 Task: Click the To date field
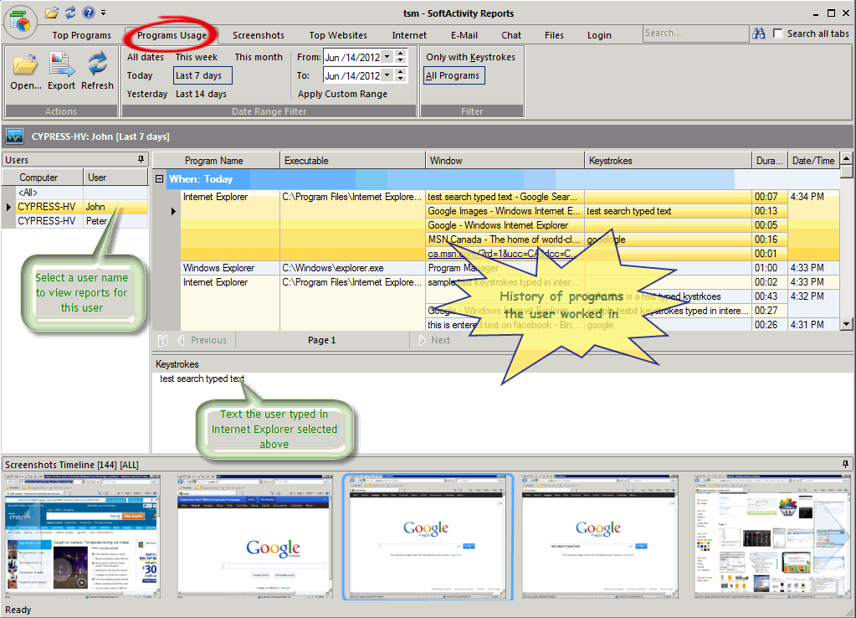[x=352, y=75]
